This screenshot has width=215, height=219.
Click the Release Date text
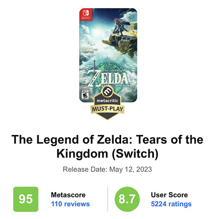click(x=107, y=170)
